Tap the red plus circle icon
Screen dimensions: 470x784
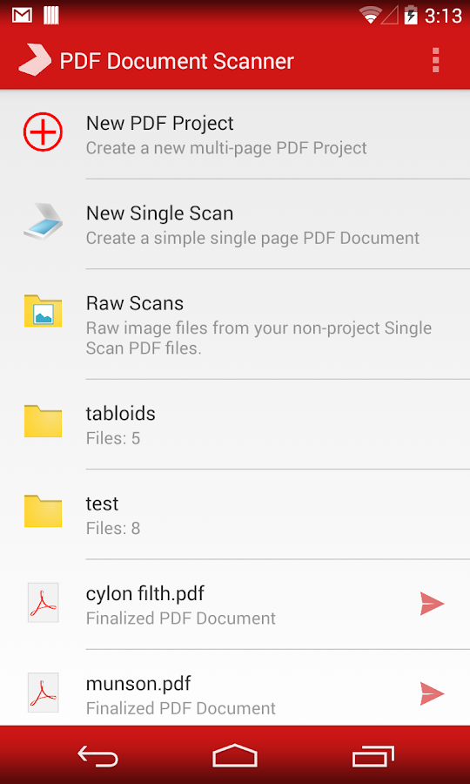point(43,132)
